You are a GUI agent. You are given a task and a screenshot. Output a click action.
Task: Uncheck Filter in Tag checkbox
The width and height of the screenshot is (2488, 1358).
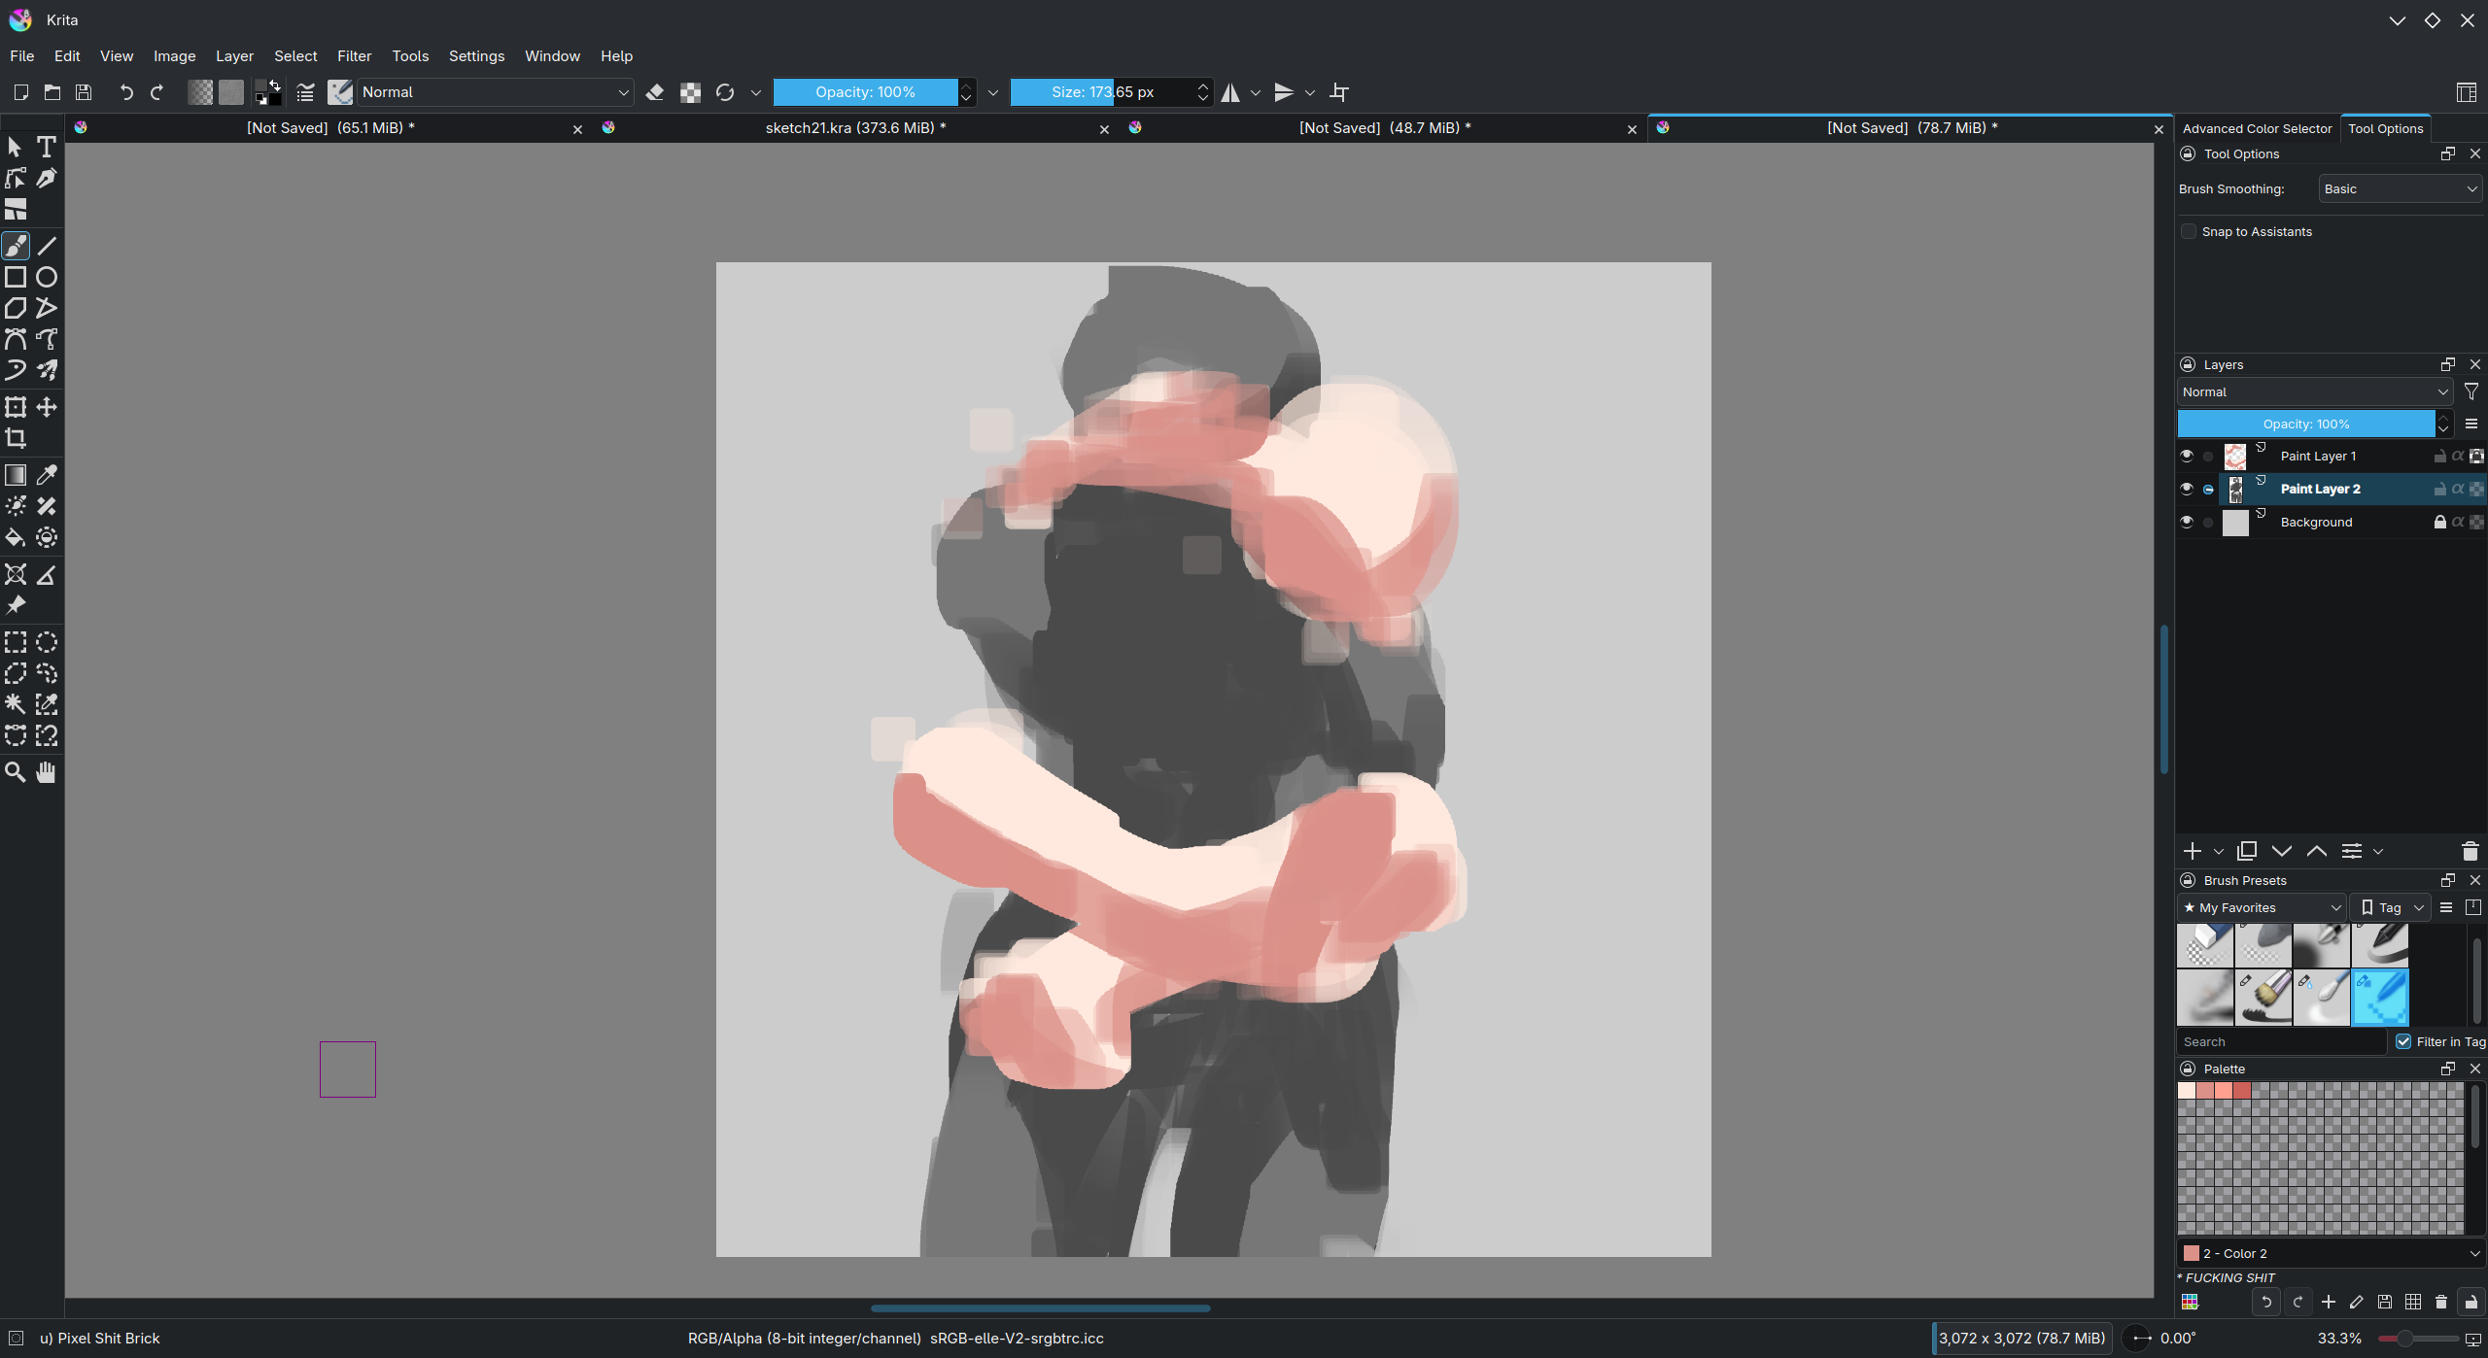[2403, 1041]
